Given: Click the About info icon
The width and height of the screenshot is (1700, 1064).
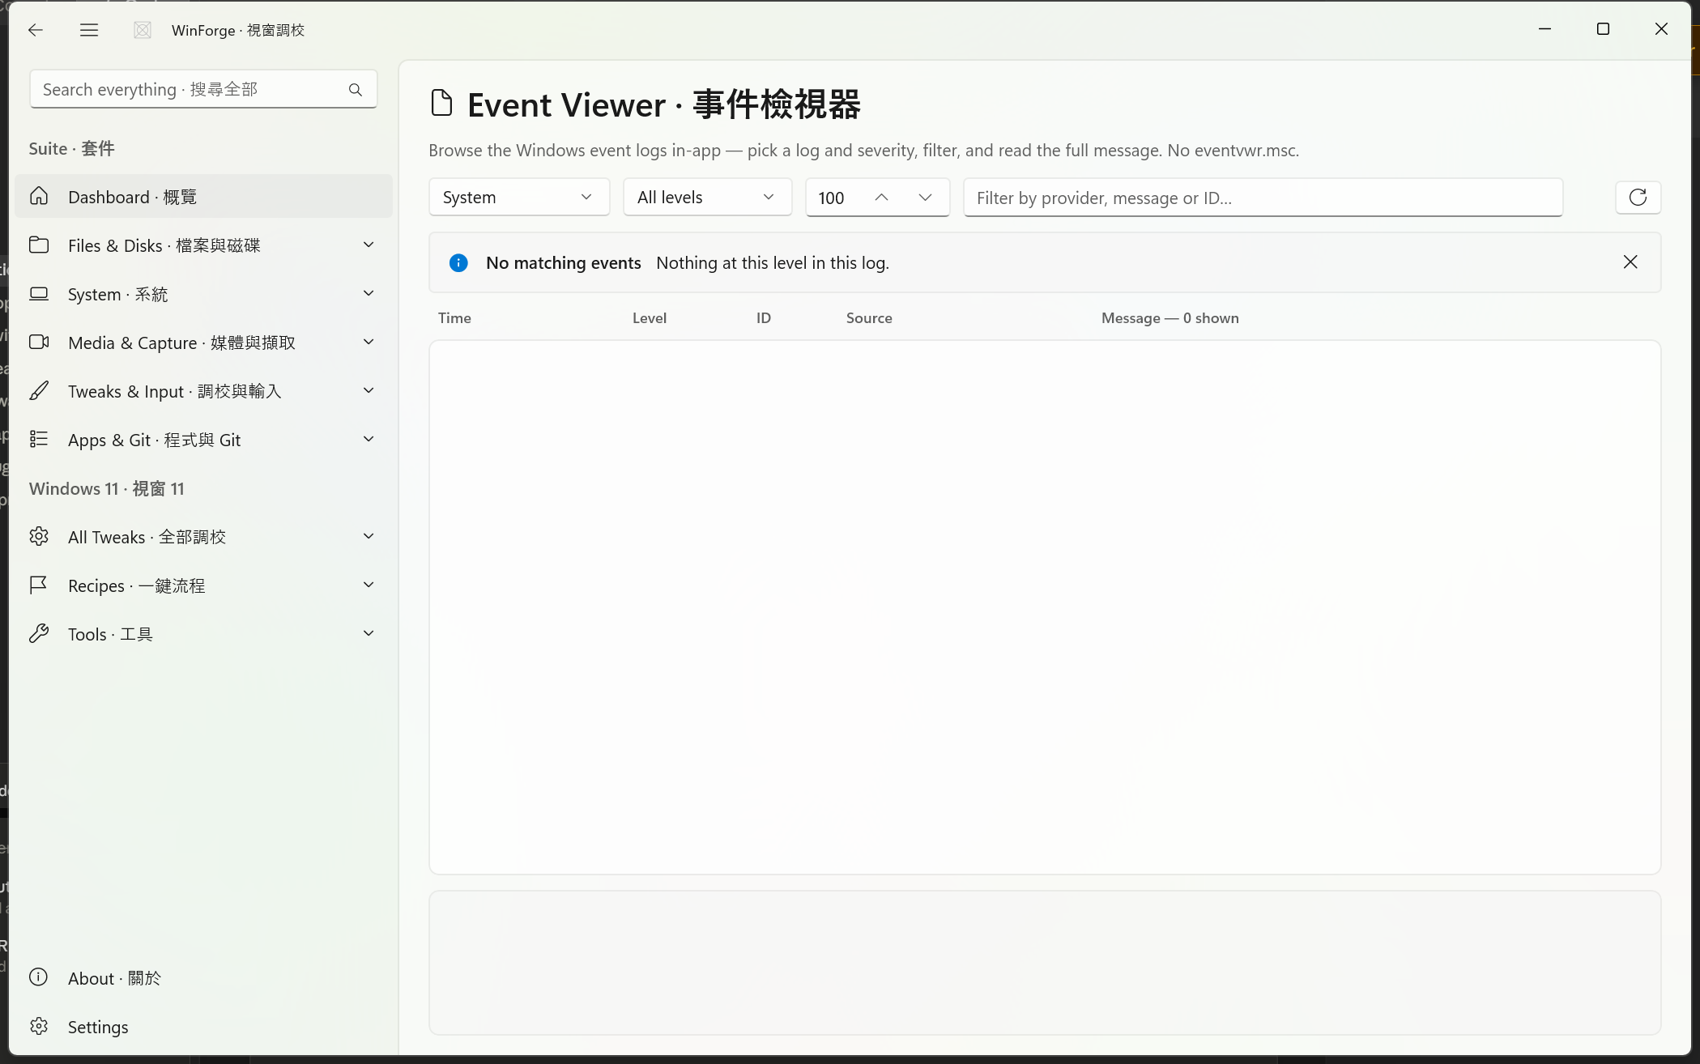Looking at the screenshot, I should (39, 977).
